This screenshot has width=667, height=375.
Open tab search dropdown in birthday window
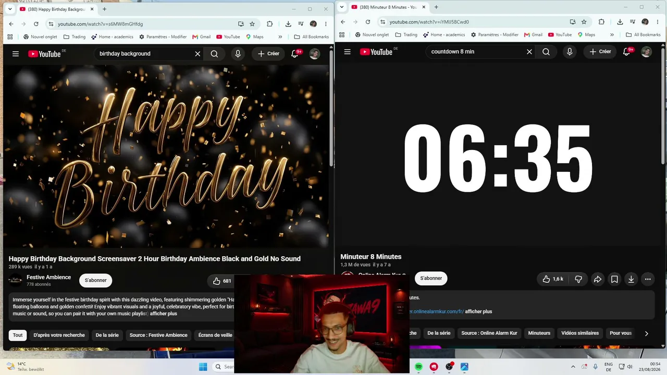[10, 9]
